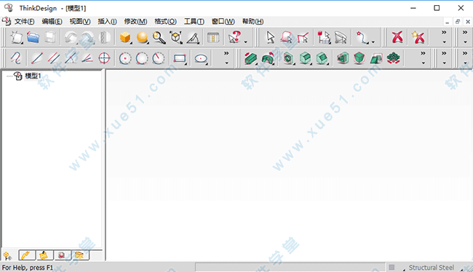Click the fit-view cube with arrows icon
473x272 pixels.
[x=176, y=37]
